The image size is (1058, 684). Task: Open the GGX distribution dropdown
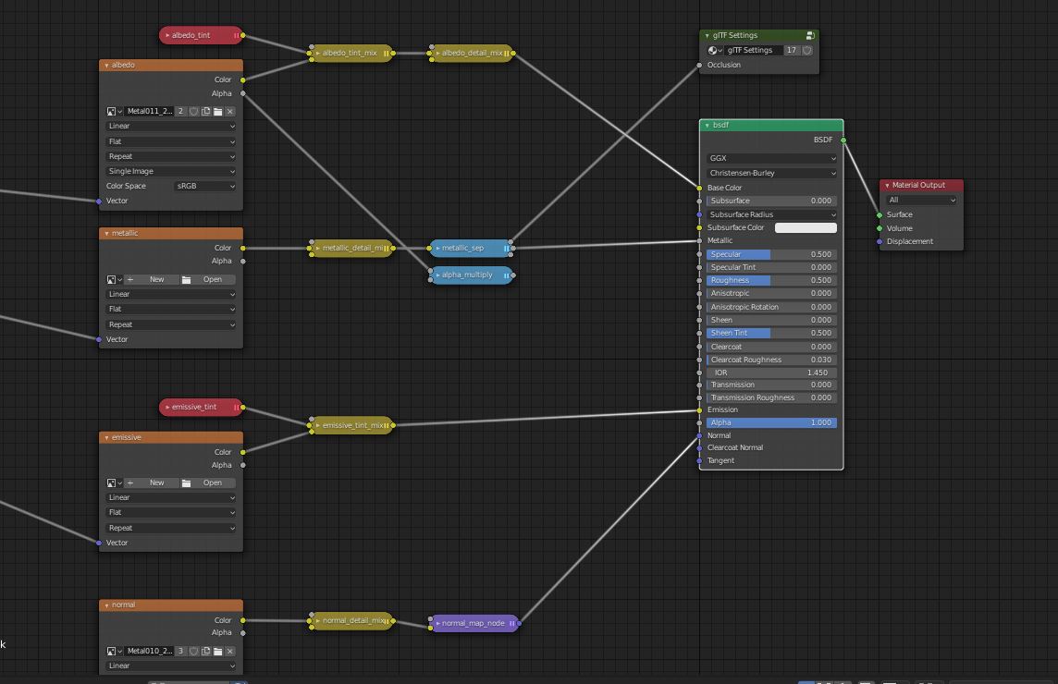(x=771, y=158)
